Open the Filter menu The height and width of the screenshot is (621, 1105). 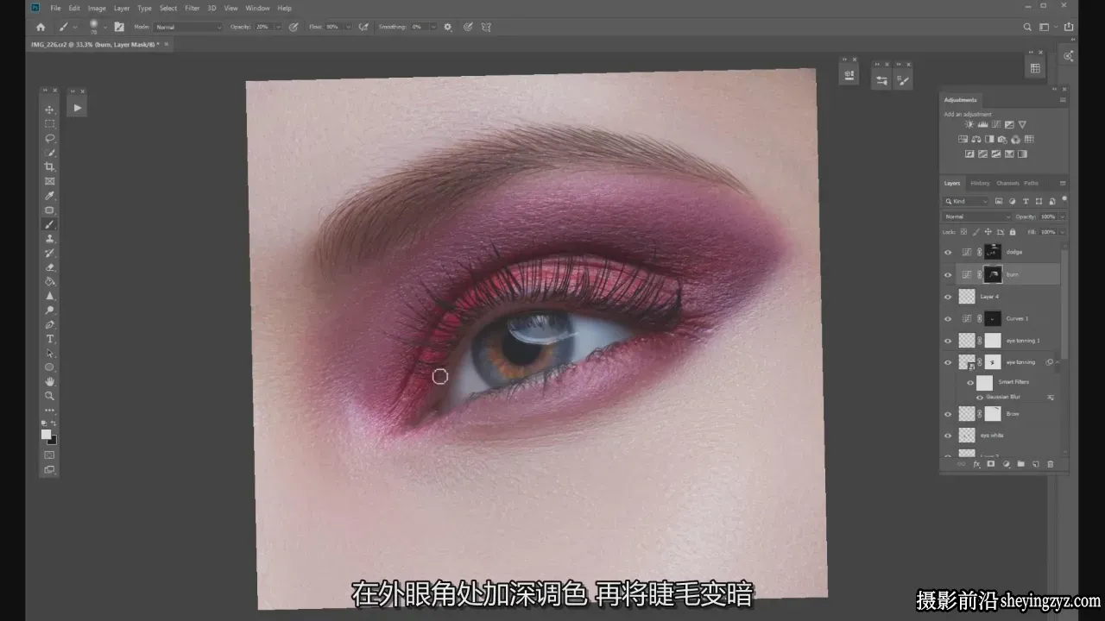coord(192,8)
